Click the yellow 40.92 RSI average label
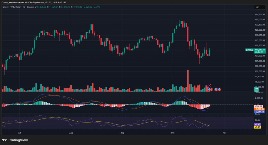The height and width of the screenshot is (145, 268). (257, 127)
